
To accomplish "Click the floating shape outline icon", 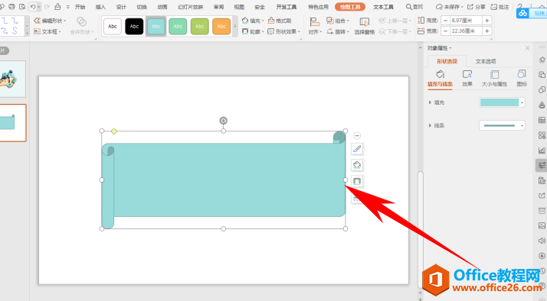I will tap(357, 181).
